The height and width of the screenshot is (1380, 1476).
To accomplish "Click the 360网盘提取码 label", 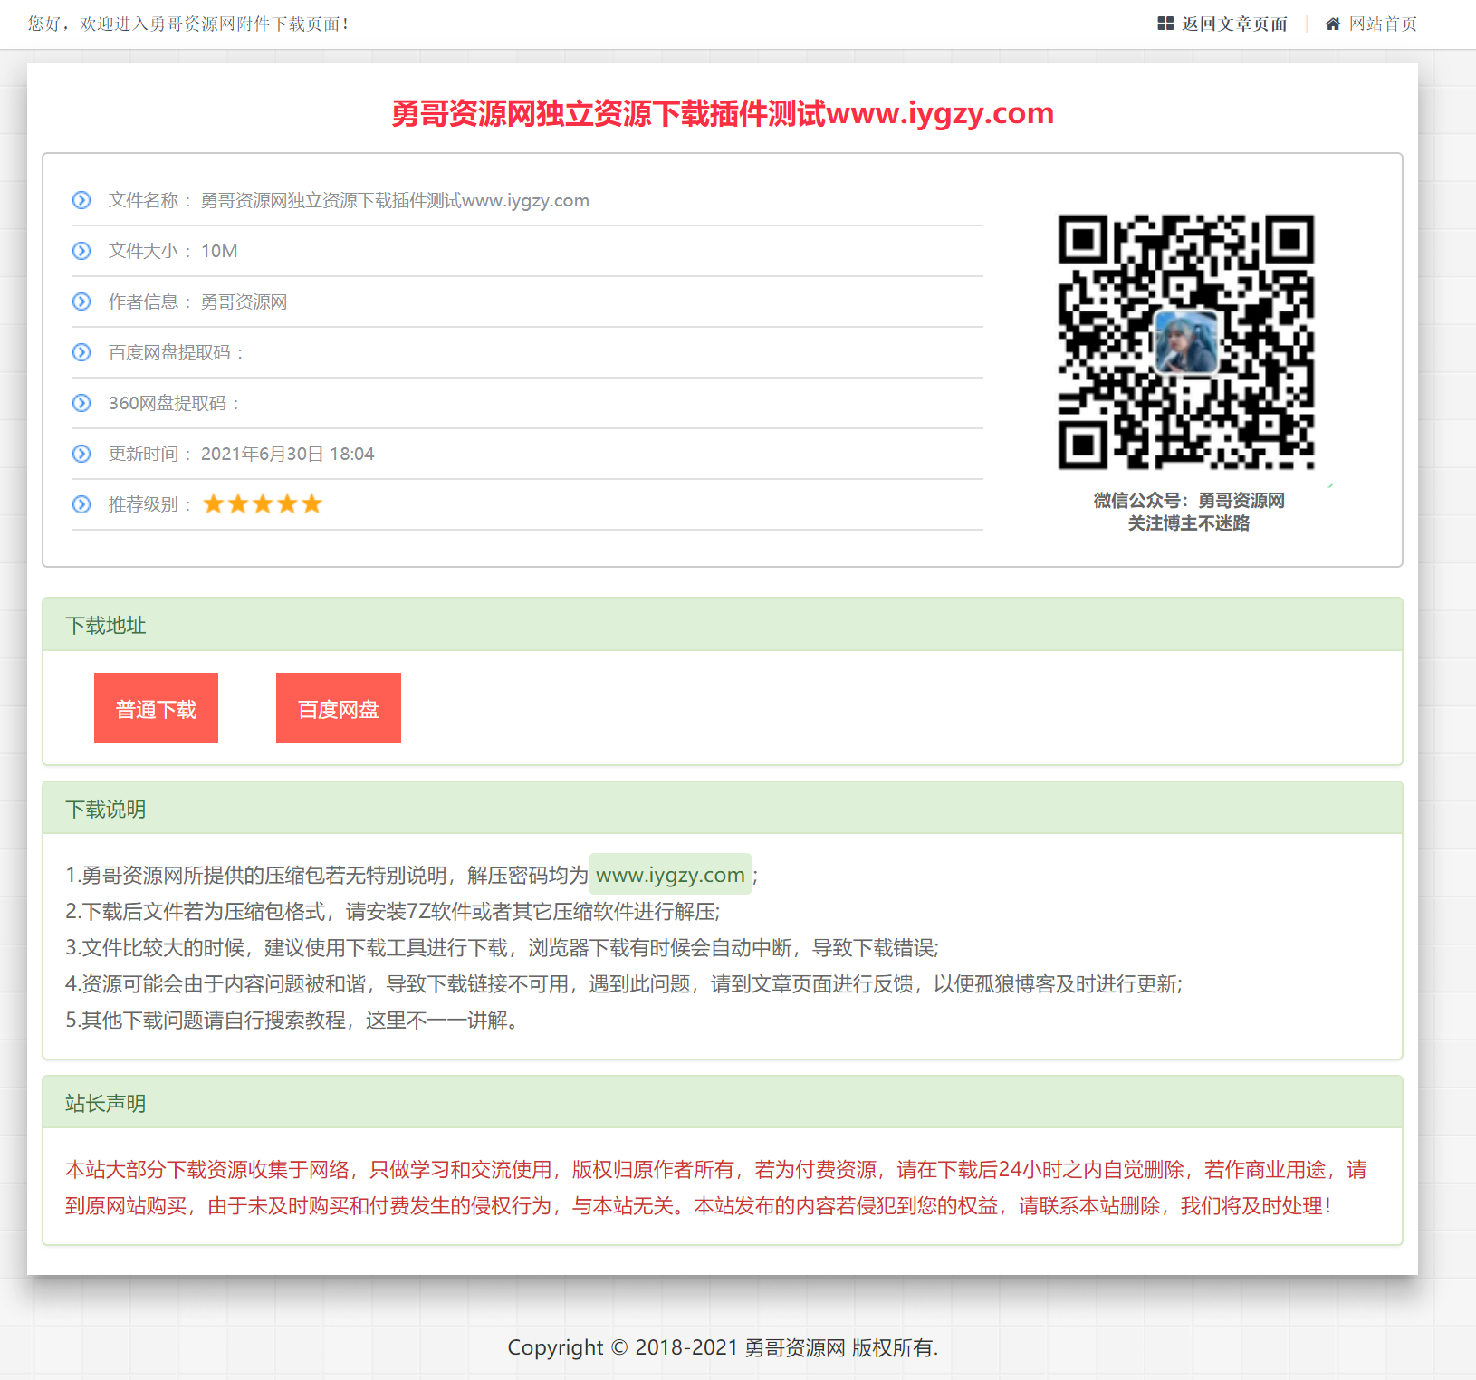I will click(174, 403).
